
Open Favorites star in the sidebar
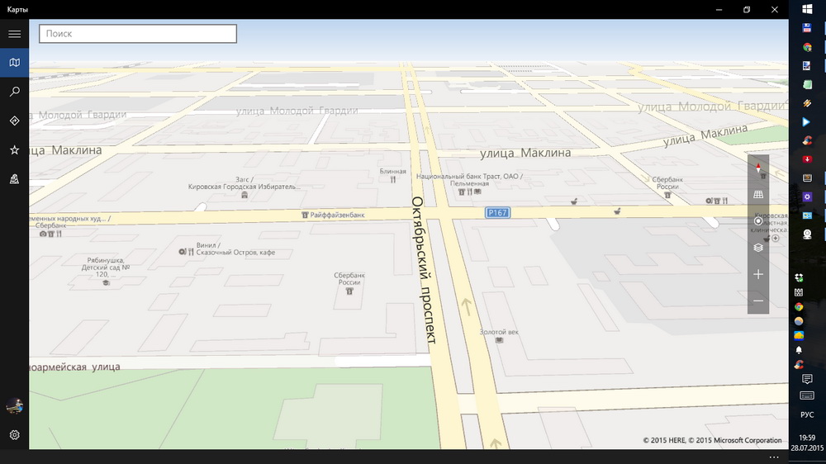tap(14, 150)
